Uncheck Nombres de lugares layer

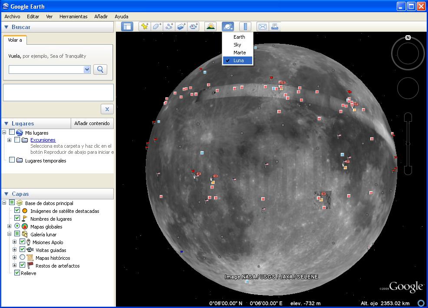(17, 218)
